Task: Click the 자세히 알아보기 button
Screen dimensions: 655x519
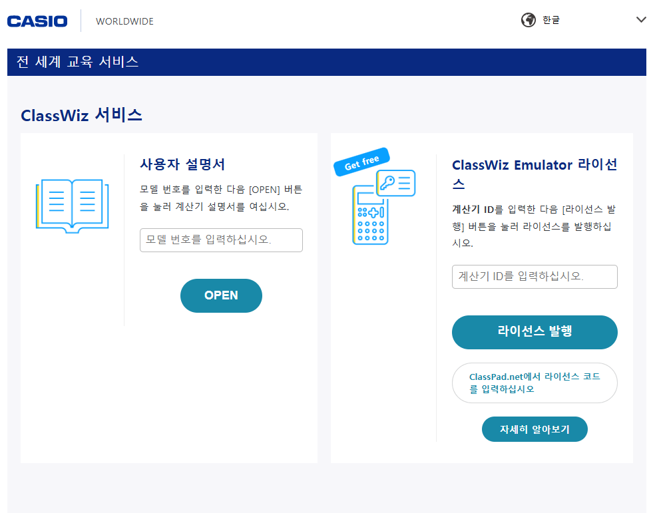Action: pos(535,429)
